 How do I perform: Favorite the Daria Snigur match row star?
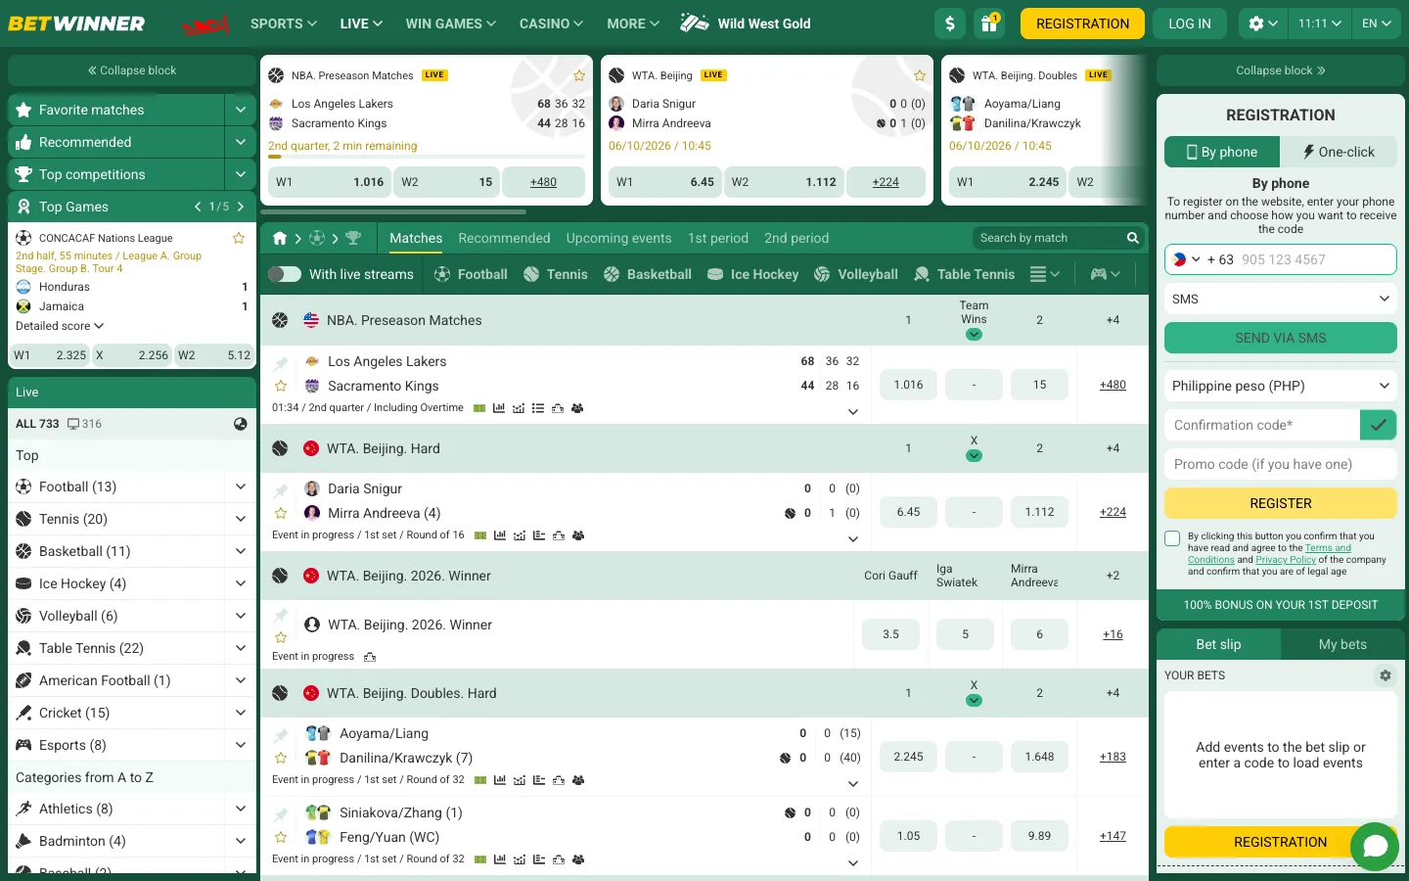point(281,512)
